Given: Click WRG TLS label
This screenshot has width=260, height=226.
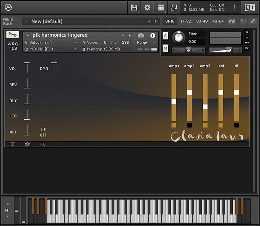Looking at the screenshot, I should [13, 46].
